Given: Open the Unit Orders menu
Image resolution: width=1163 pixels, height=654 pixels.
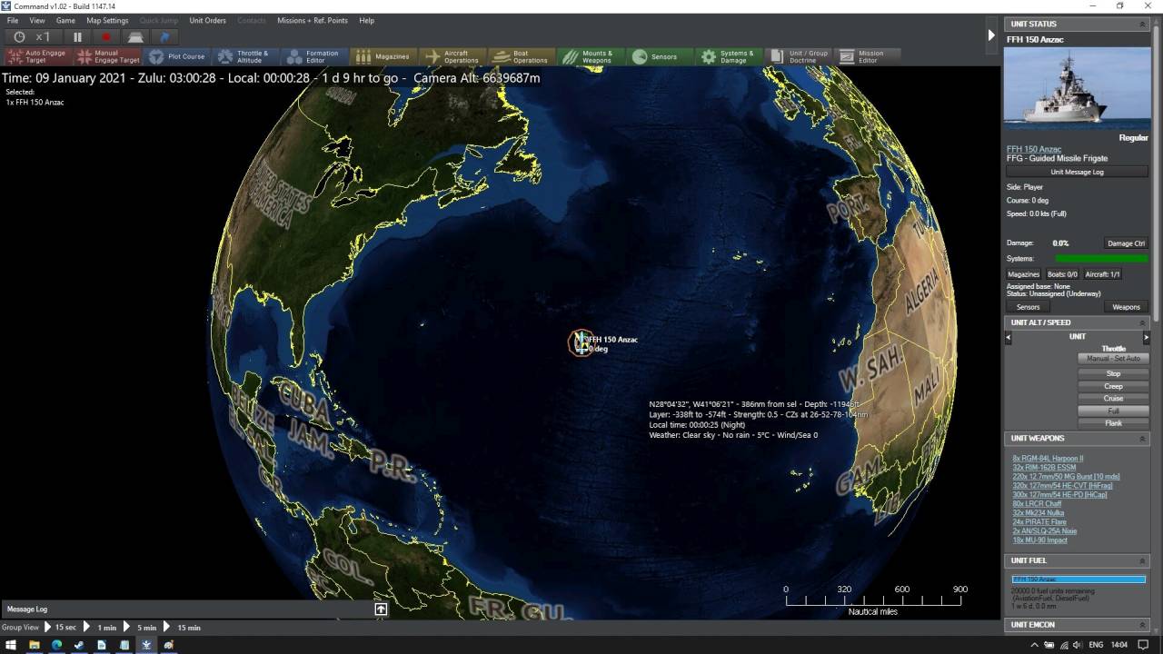Looking at the screenshot, I should 207,20.
